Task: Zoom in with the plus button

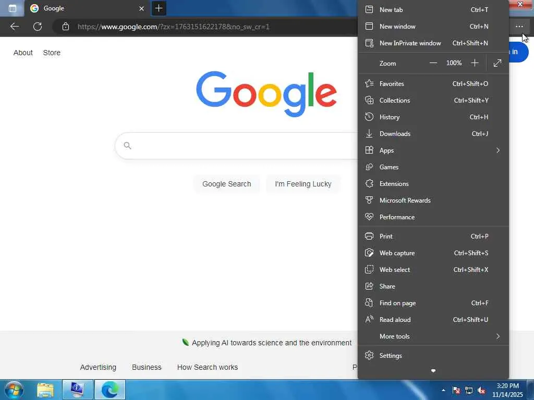Action: pyautogui.click(x=475, y=63)
